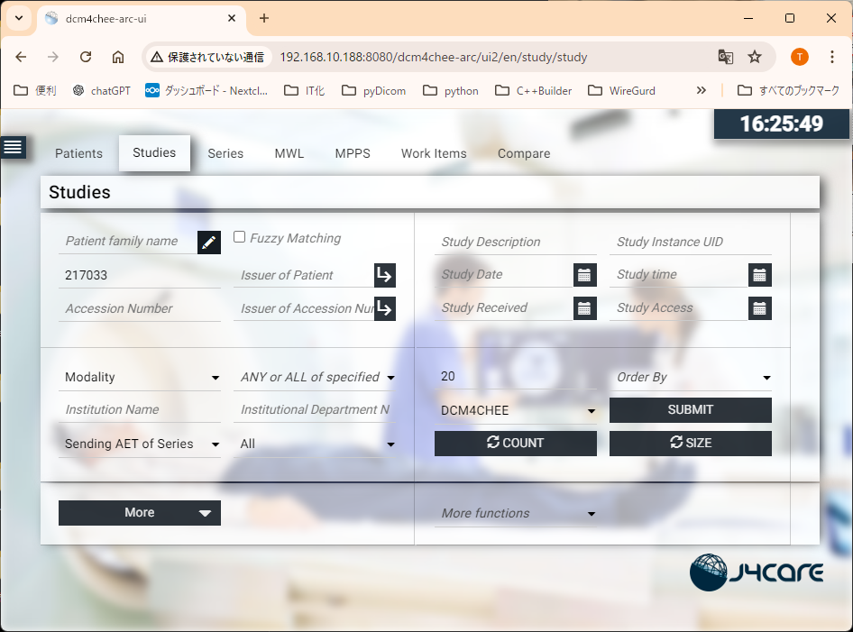Viewport: 853px width, 632px height.
Task: Open the Study Access calendar icon
Action: click(x=759, y=308)
